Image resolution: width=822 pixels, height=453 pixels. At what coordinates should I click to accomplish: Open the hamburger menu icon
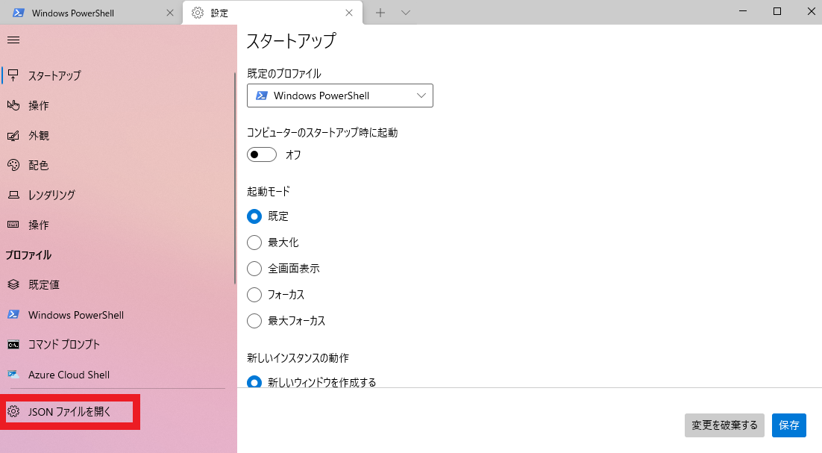[x=13, y=40]
